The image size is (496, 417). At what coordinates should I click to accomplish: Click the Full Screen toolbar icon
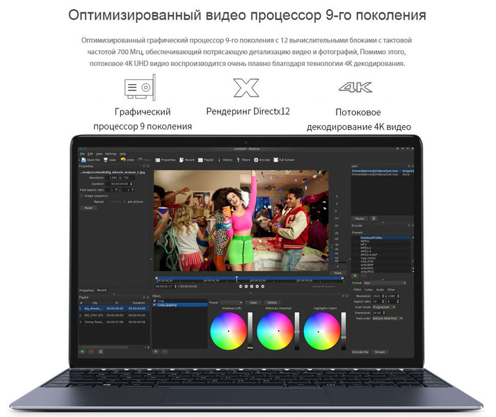click(x=276, y=160)
